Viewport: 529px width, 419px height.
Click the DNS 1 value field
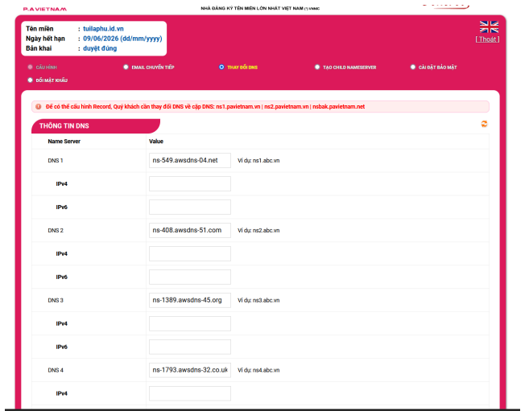tap(190, 161)
